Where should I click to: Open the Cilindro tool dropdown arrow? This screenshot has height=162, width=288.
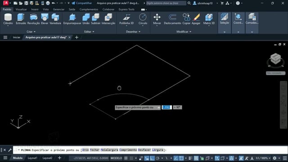point(8,26)
